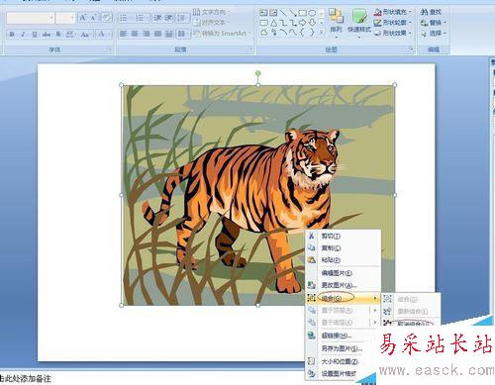Screen dimensions: 495x385
Task: Click the 选择 select button
Action: tap(433, 33)
